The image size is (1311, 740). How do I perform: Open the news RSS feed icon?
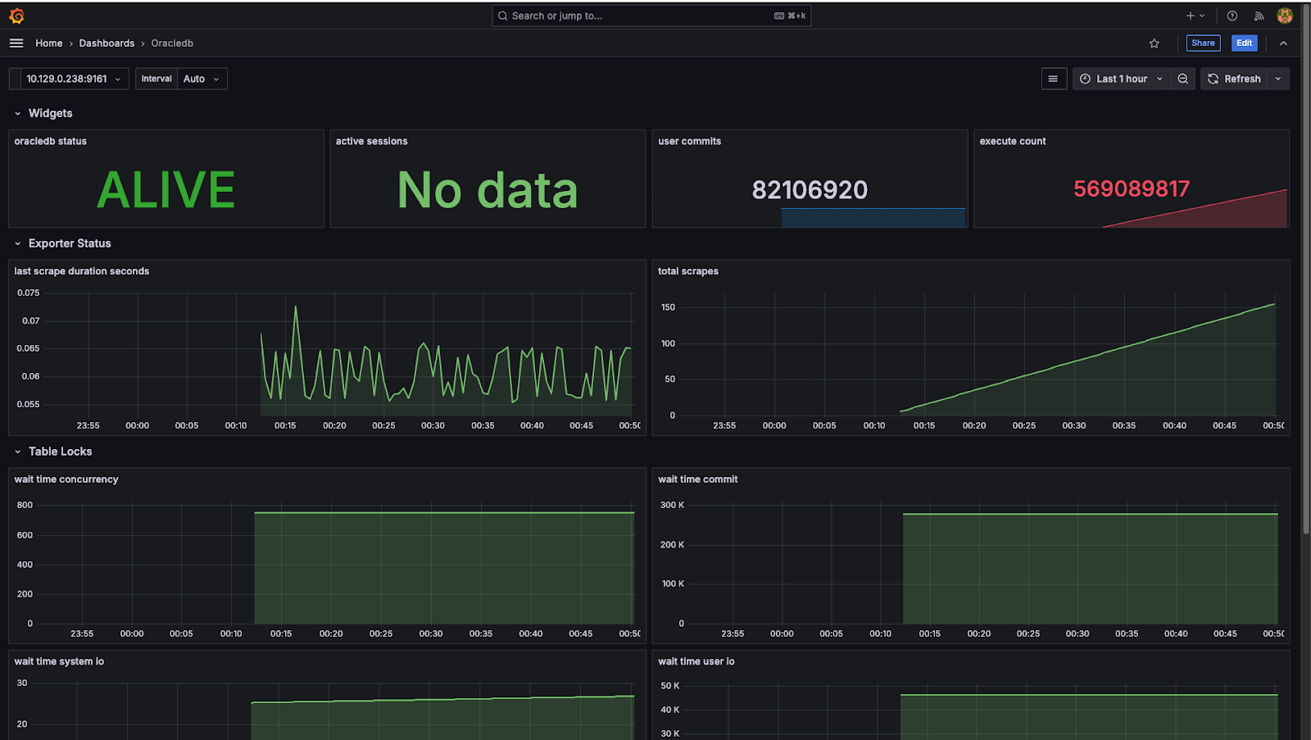pyautogui.click(x=1259, y=16)
